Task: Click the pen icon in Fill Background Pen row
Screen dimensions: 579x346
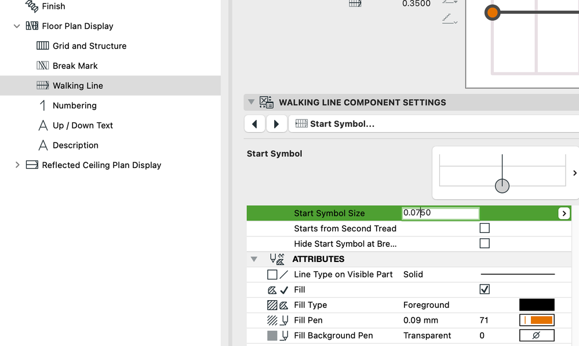Action: pyautogui.click(x=285, y=336)
